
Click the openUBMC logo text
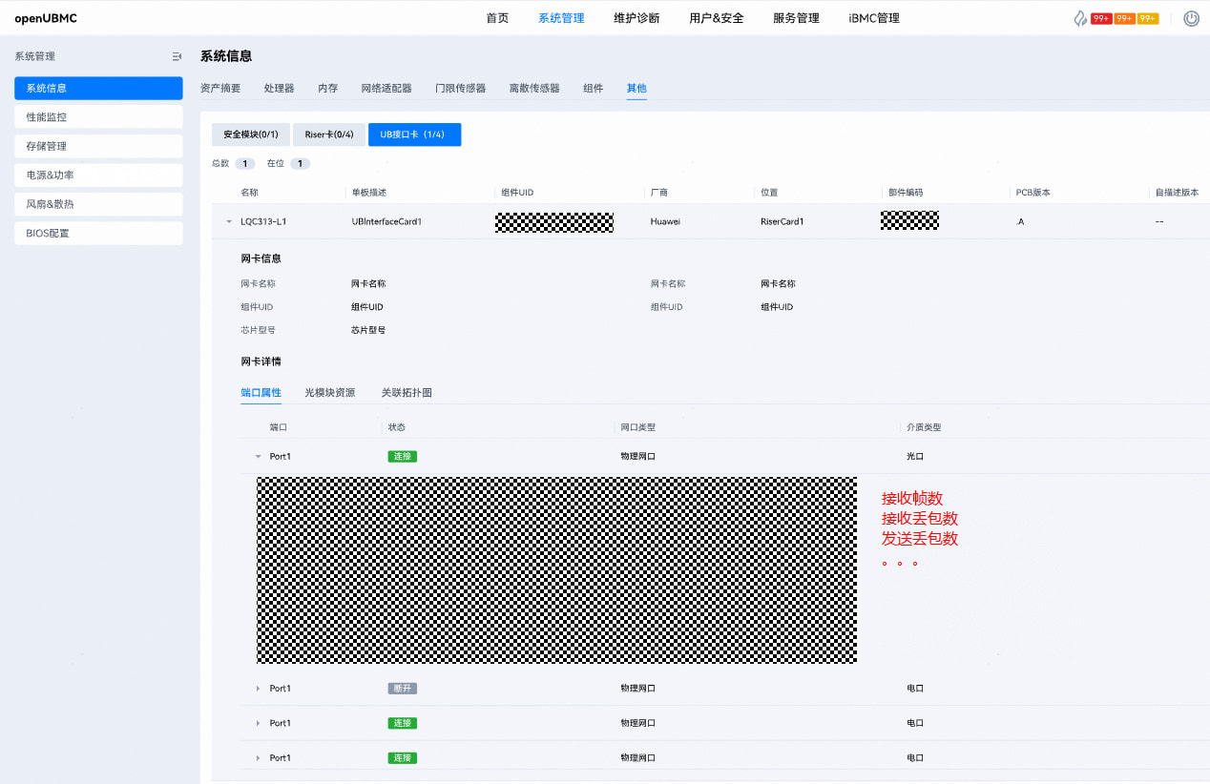(46, 18)
